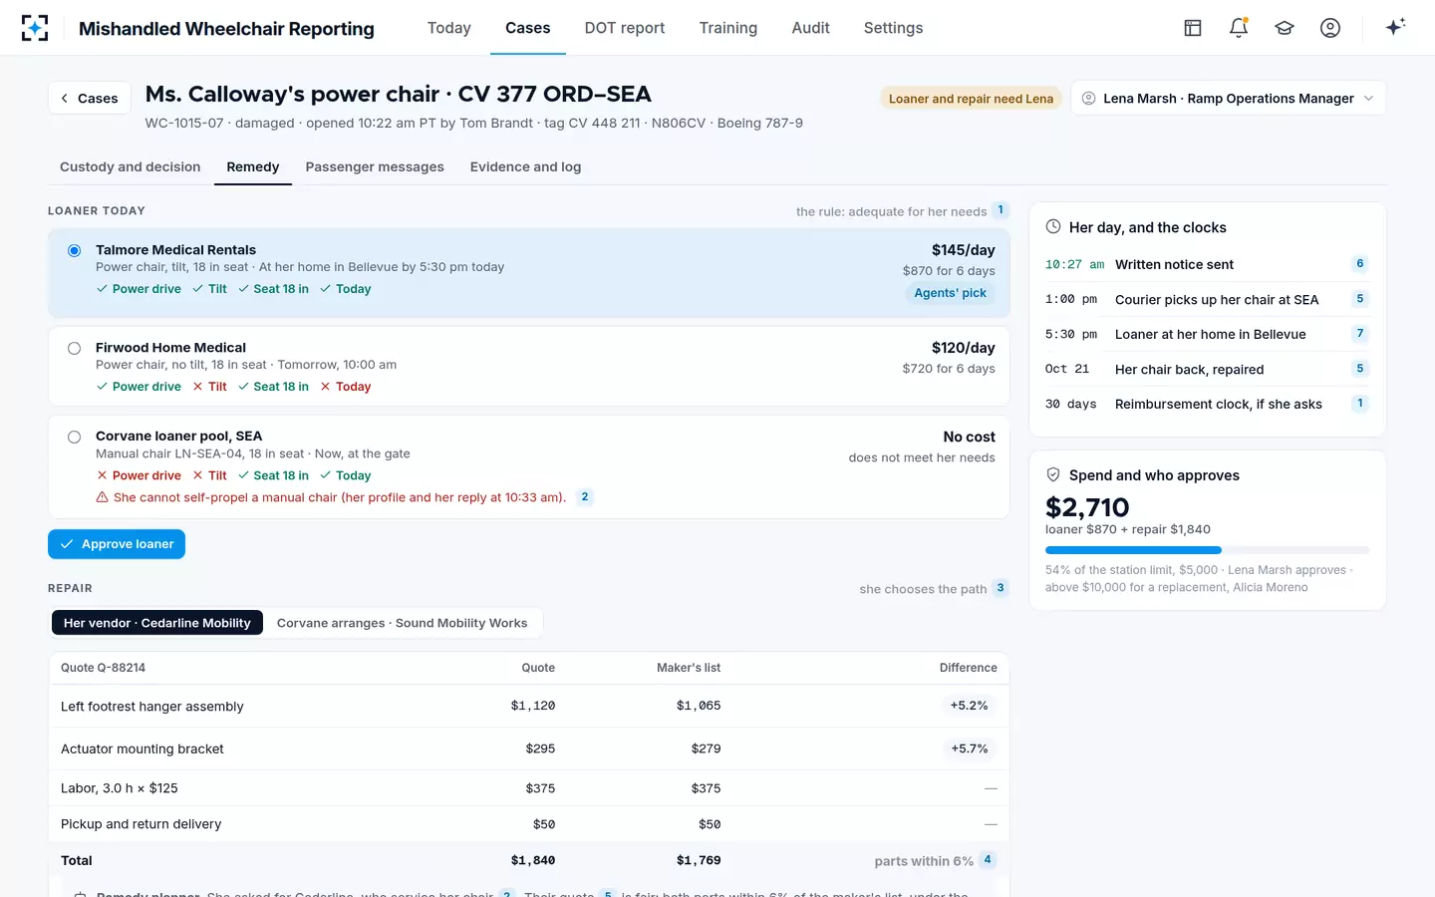
Task: Click the Left footrest hanger assembly row
Action: coord(529,706)
